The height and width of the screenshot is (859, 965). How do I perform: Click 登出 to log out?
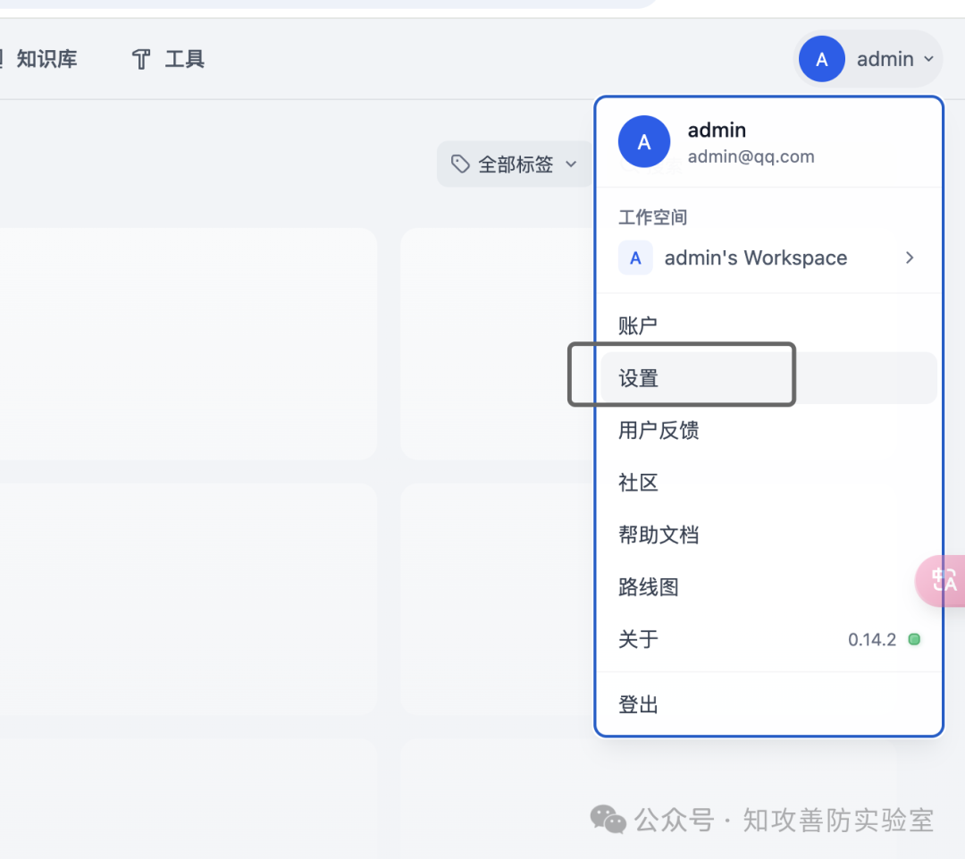tap(638, 703)
